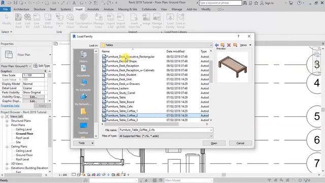This screenshot has height=183, width=325.
Task: Click the Insert from File ribbon icon
Action: [x=134, y=20]
